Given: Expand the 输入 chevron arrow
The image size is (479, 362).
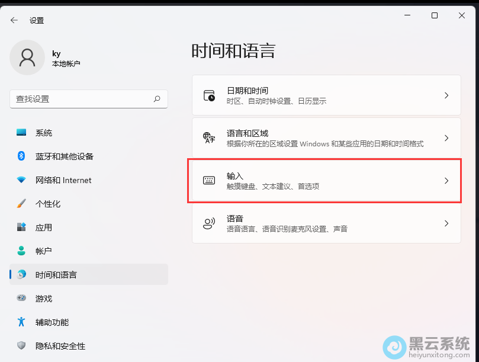Looking at the screenshot, I should click(446, 181).
